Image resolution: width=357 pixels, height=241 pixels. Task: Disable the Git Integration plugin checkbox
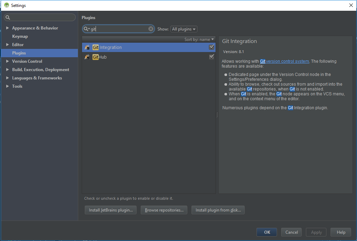click(x=211, y=47)
